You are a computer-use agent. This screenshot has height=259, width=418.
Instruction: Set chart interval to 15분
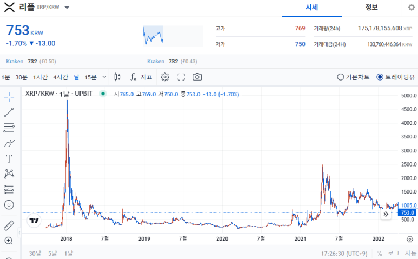click(x=90, y=77)
